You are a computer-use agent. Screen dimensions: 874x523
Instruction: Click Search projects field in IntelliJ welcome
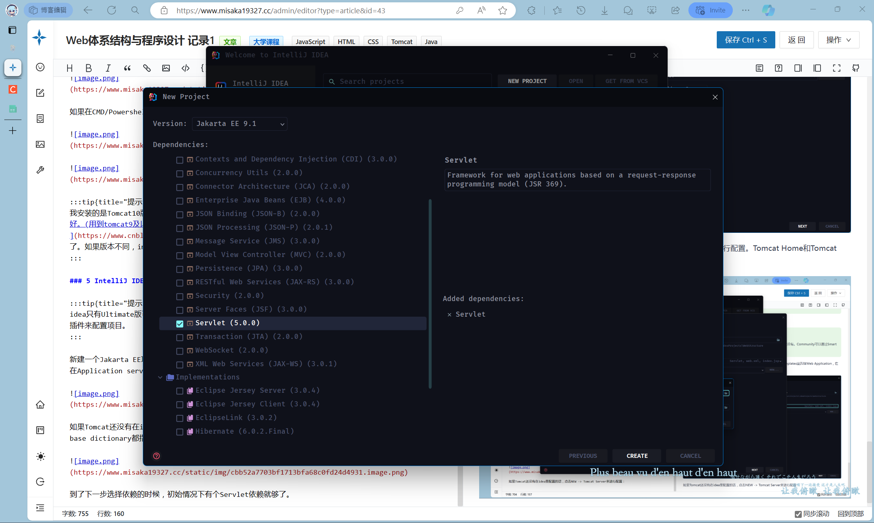pyautogui.click(x=408, y=82)
